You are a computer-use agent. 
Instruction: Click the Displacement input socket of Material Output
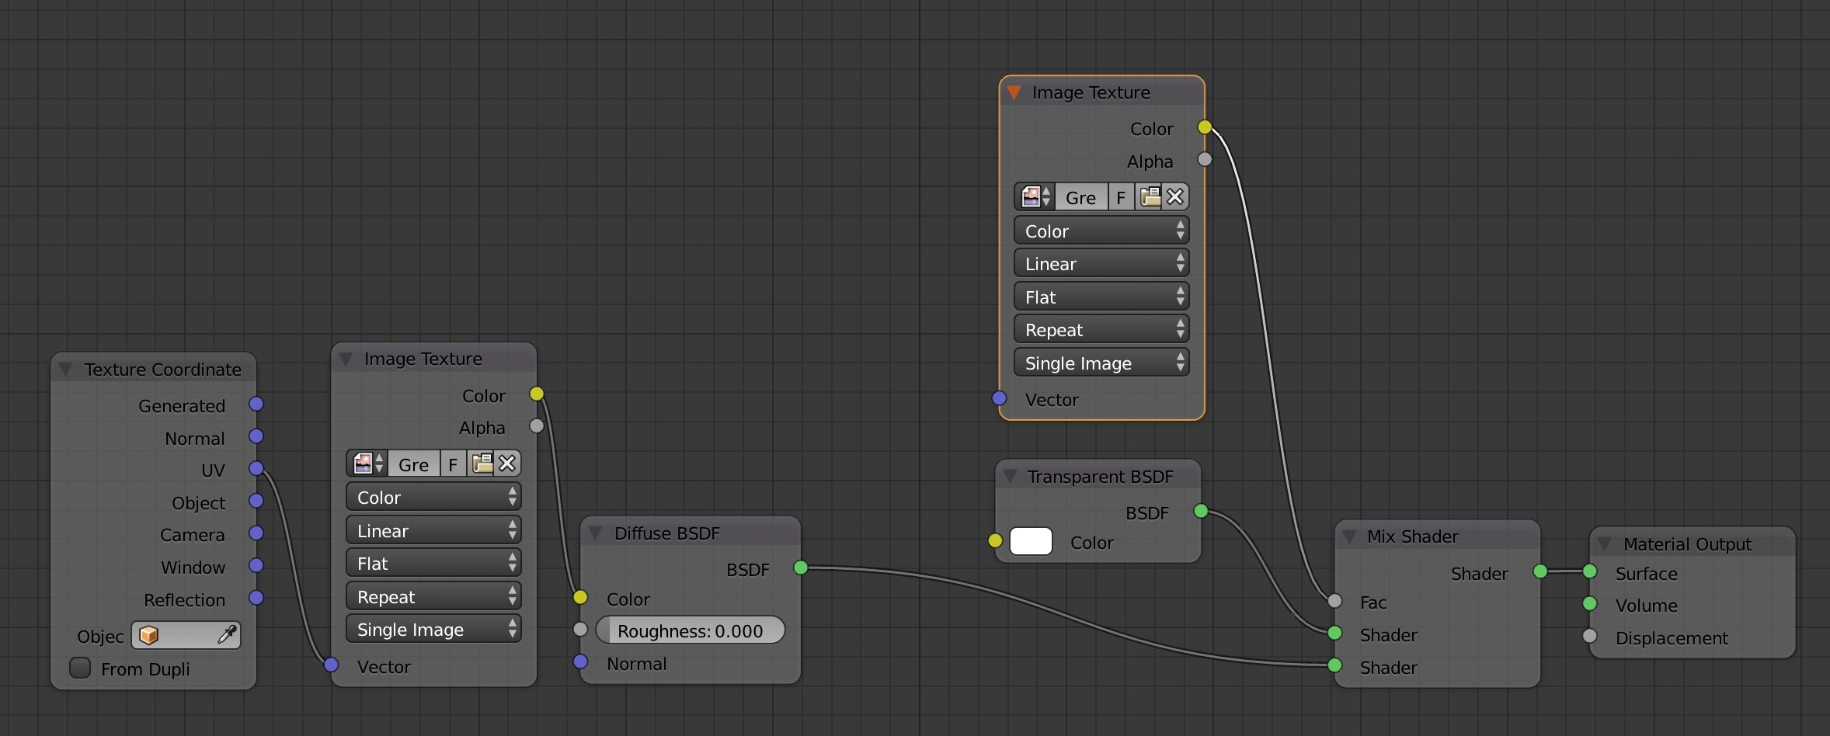[x=1590, y=636]
